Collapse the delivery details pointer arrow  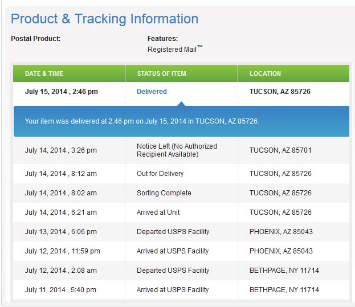181,104
